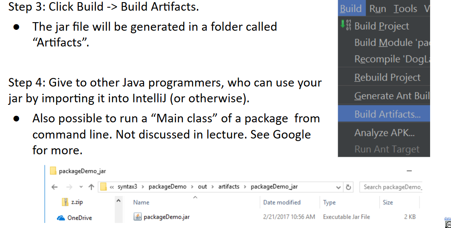Click out in the address path
The width and height of the screenshot is (451, 228).
click(202, 187)
